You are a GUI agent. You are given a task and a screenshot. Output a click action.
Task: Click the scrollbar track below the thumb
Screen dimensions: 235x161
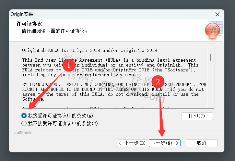point(211,84)
